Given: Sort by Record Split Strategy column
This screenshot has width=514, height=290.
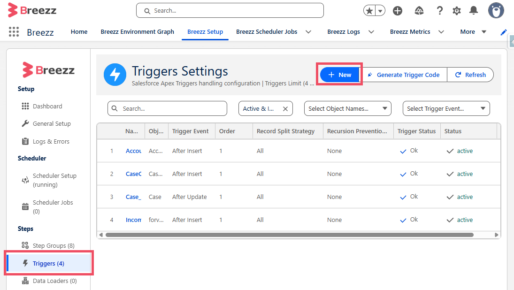Looking at the screenshot, I should click(285, 131).
